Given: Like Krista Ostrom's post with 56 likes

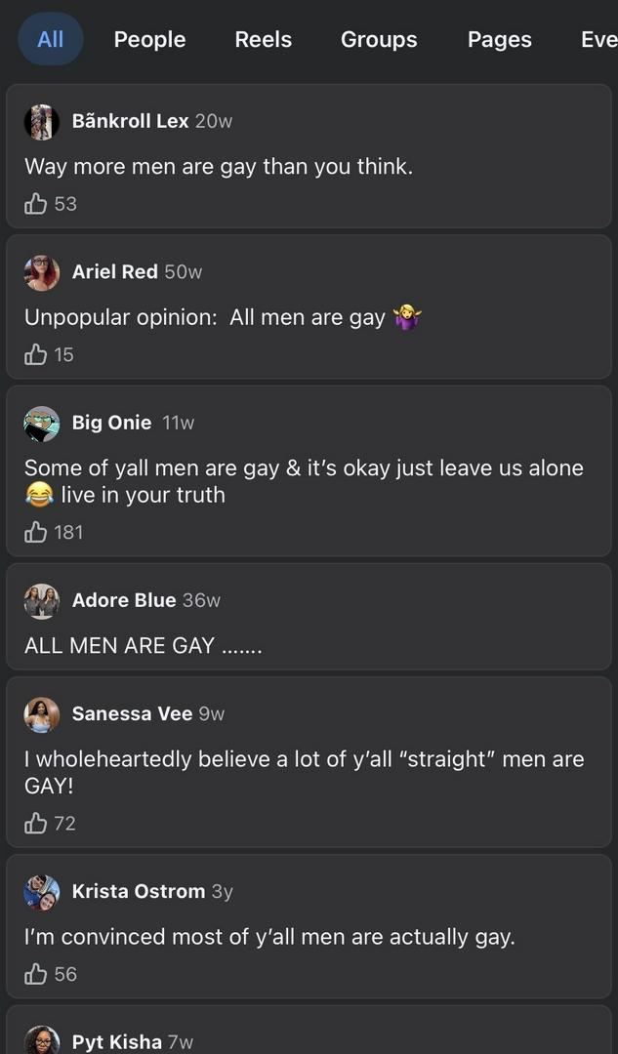Looking at the screenshot, I should click(36, 974).
